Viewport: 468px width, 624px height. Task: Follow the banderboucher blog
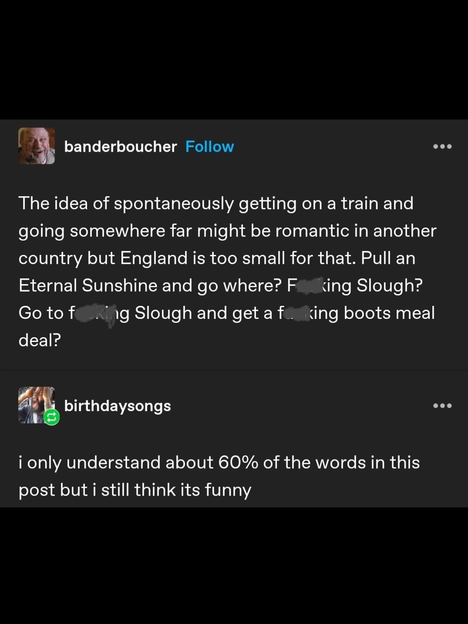click(209, 147)
